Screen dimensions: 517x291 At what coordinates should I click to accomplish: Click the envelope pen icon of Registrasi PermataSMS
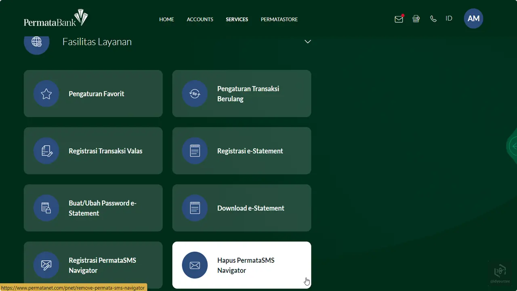click(46, 265)
